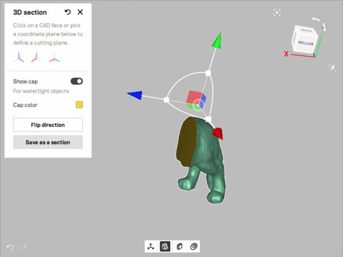Toggle the active 3D section tool icon

[x=165, y=247]
